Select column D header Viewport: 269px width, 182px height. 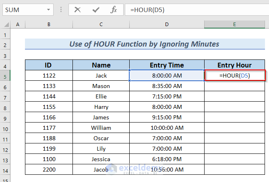(167, 25)
